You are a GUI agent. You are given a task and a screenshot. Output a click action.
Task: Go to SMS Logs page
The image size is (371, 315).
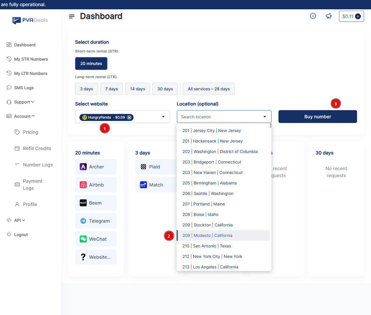click(x=20, y=88)
